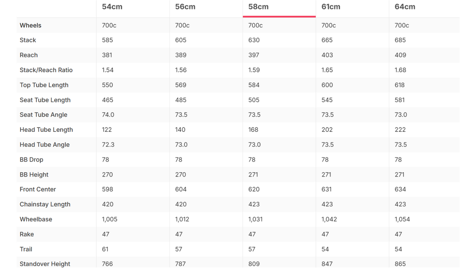The image size is (476, 268).
Task: Click the Reach value 381 for 54cm
Action: 107,55
